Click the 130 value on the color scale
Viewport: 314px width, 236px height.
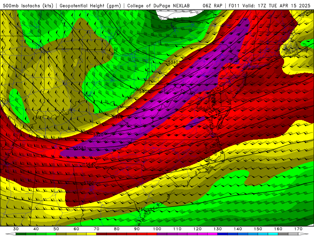point(218,229)
